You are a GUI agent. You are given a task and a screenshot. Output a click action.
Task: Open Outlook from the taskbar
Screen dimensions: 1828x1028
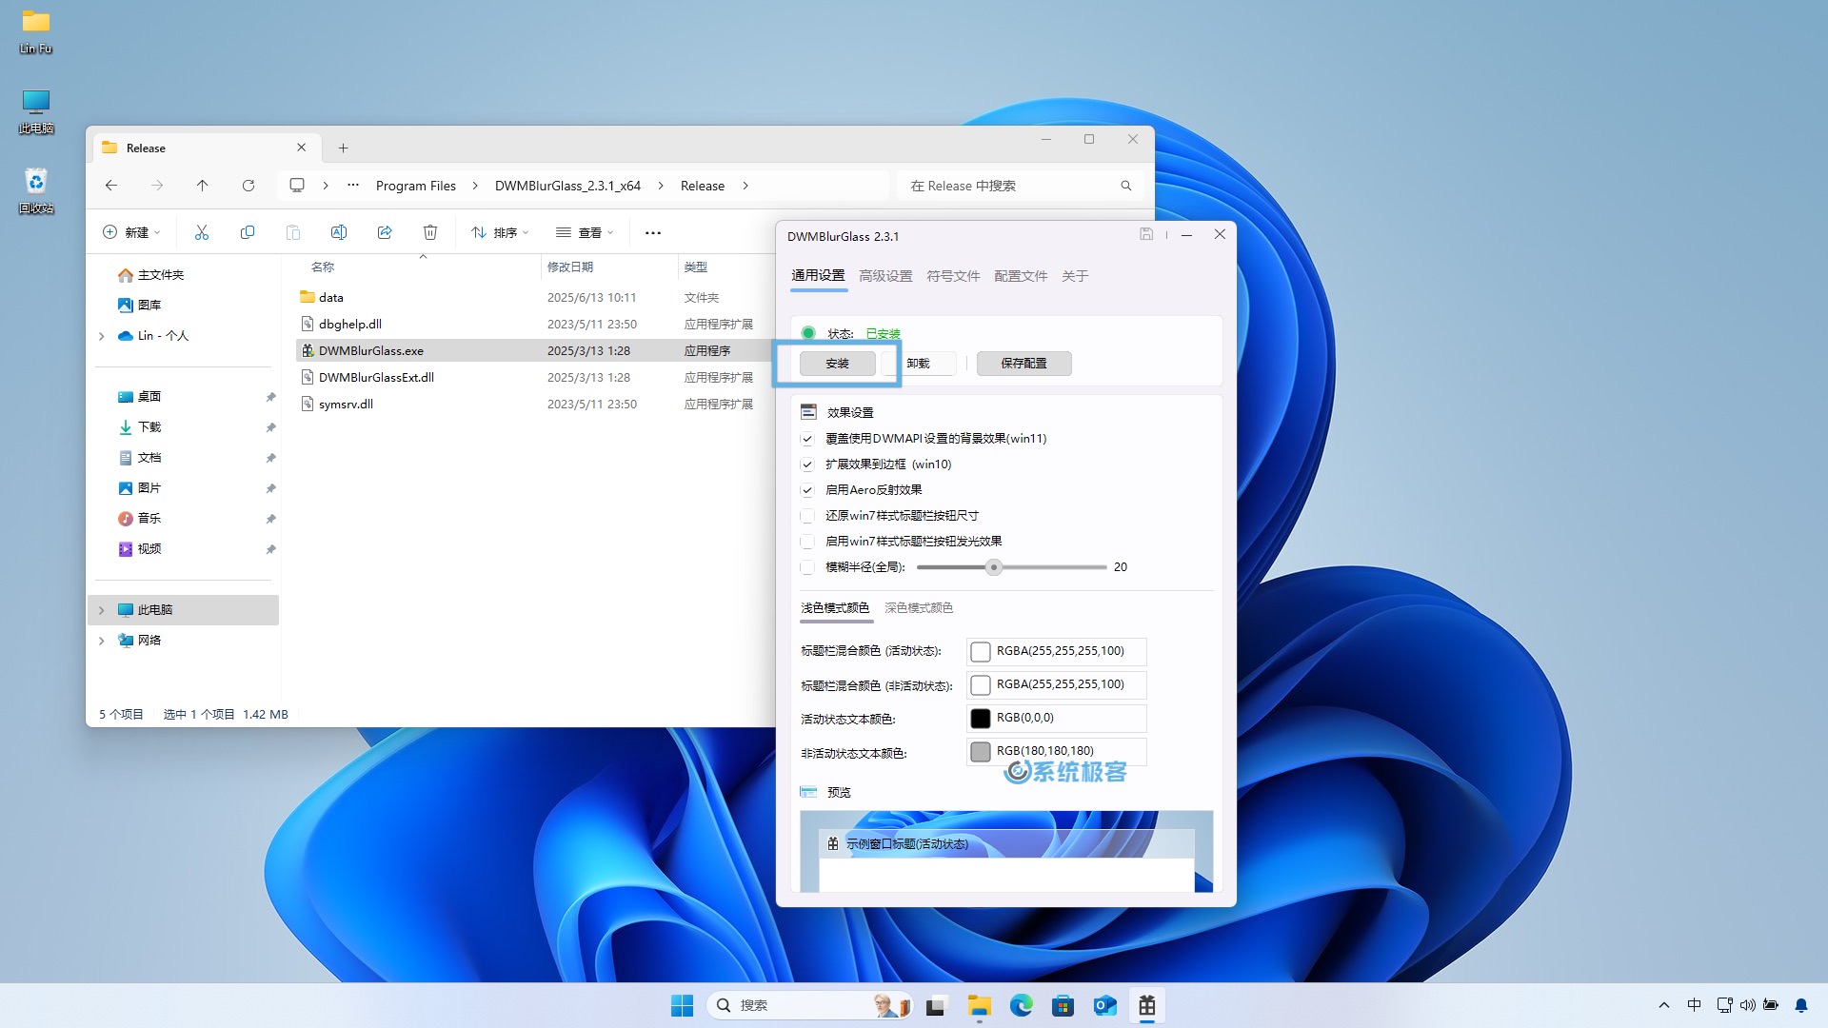[x=1105, y=1005]
